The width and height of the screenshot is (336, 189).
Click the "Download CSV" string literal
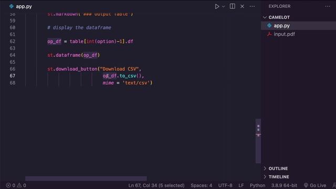(x=119, y=69)
